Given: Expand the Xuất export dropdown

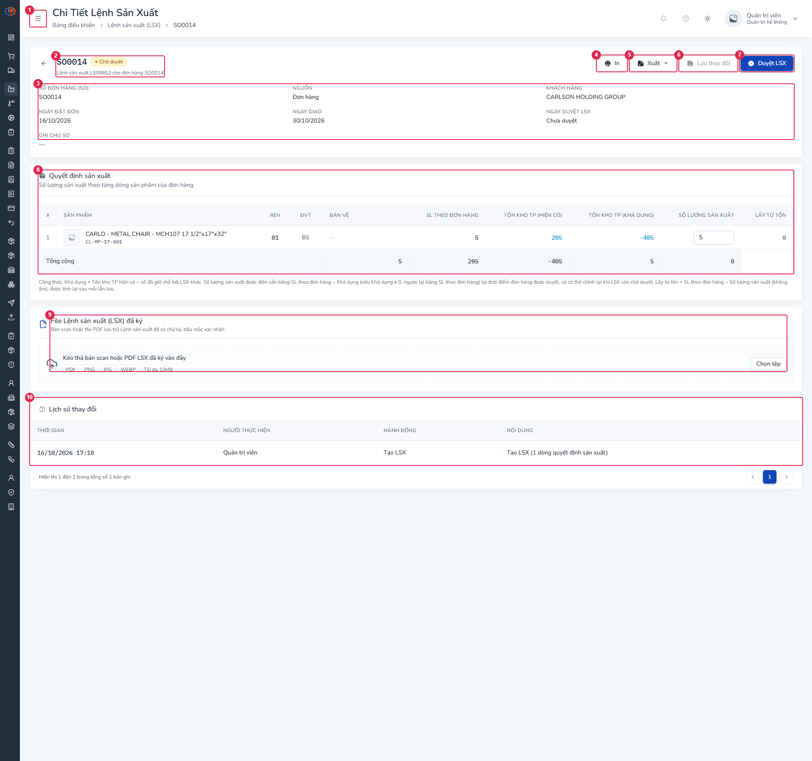Looking at the screenshot, I should (653, 63).
